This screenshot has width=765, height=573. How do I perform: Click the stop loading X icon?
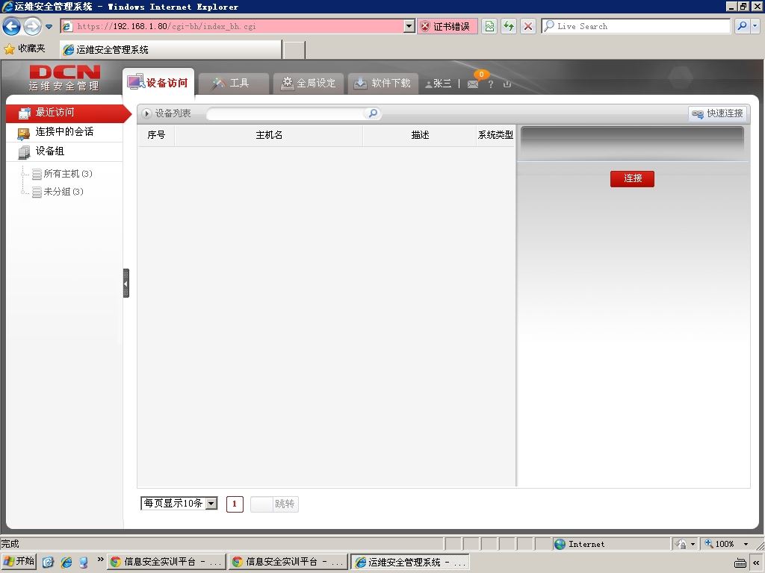pyautogui.click(x=528, y=26)
